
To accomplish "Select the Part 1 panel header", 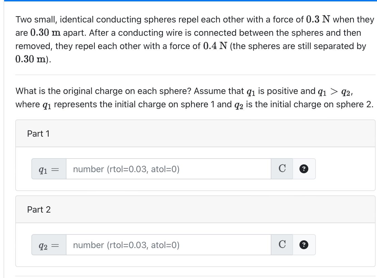I will pyautogui.click(x=39, y=134).
